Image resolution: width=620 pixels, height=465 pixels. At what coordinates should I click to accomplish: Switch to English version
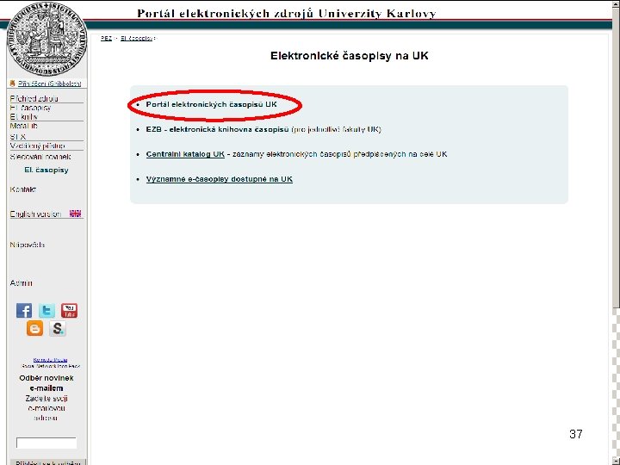pyautogui.click(x=35, y=214)
